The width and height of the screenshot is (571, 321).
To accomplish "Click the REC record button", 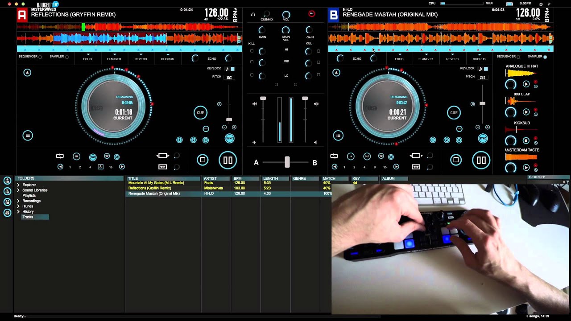I will [x=311, y=14].
